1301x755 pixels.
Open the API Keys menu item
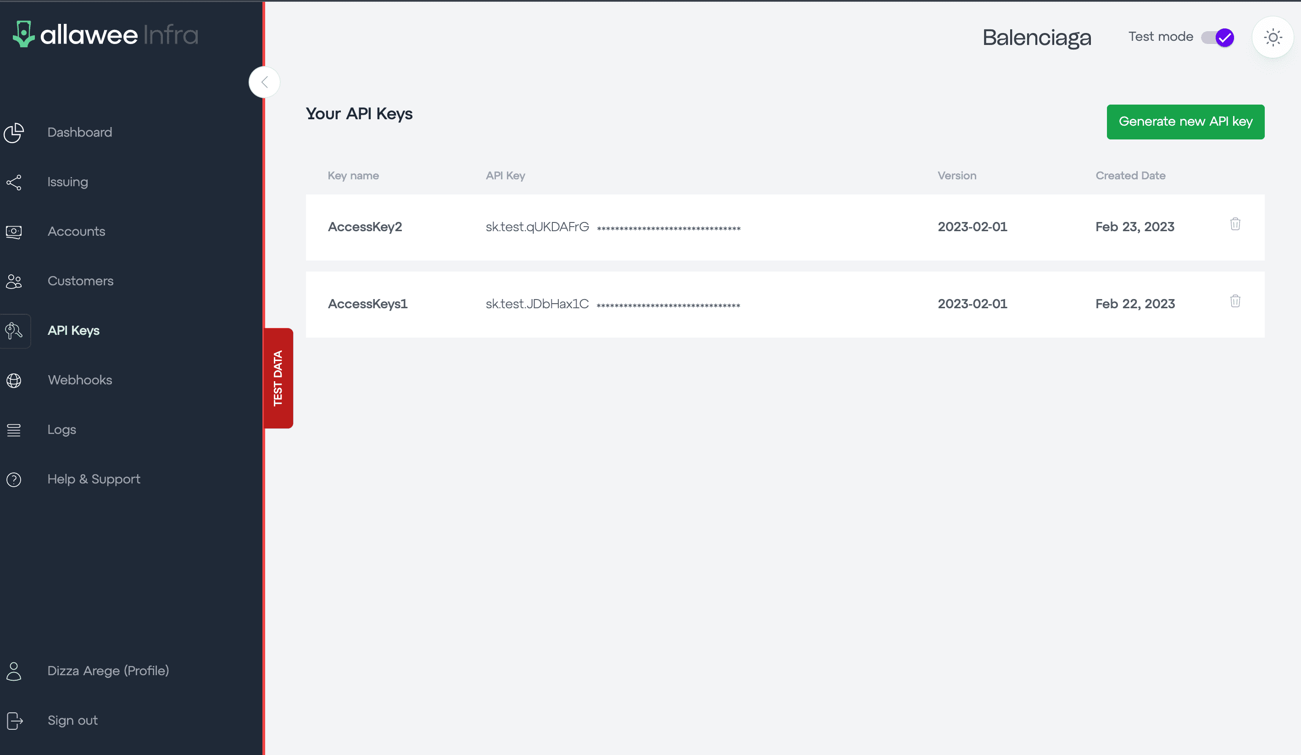[x=73, y=331]
